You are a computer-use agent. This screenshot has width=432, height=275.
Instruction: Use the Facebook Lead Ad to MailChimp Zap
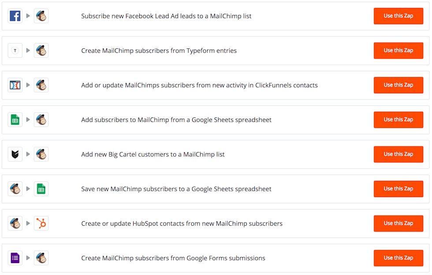pyautogui.click(x=398, y=16)
